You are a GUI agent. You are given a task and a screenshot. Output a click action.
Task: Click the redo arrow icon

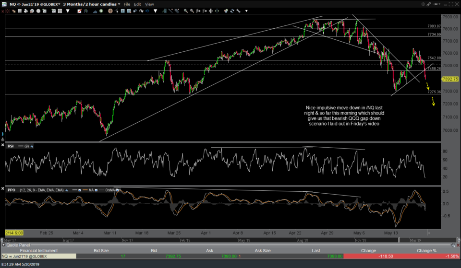coord(141,11)
